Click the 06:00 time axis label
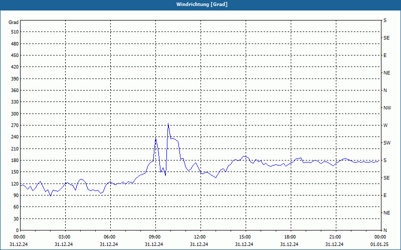The width and height of the screenshot is (401, 250). [x=110, y=237]
